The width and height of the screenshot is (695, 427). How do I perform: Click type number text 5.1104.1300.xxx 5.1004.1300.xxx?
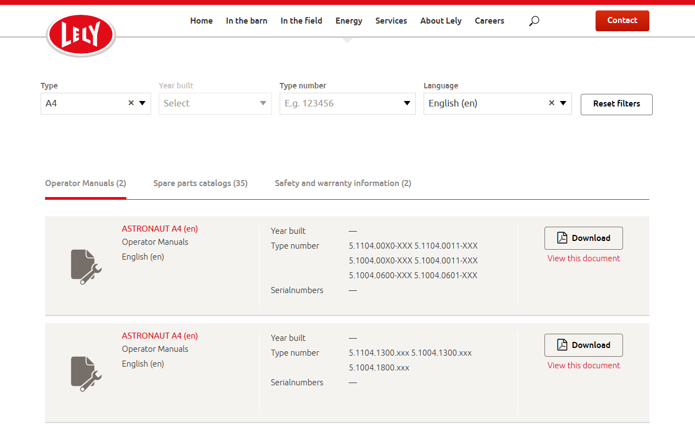410,353
